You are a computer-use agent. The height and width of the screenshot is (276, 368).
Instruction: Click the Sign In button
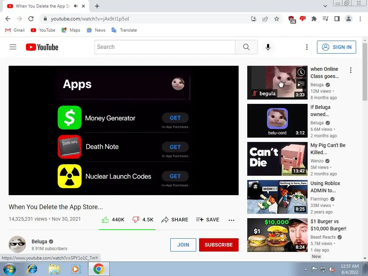336,47
